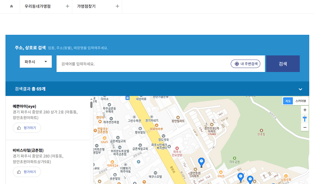Select the 비비스타일(금촌점) result title
314x184 pixels.
tap(28, 150)
